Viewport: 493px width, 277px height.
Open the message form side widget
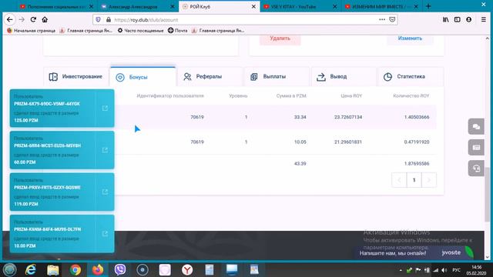tap(476, 147)
